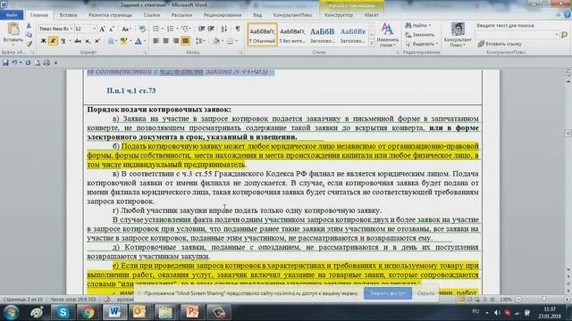Click the Redo icon in Quick Access Toolbar
Image resolution: width=572 pixels, height=321 pixels.
click(28, 62)
